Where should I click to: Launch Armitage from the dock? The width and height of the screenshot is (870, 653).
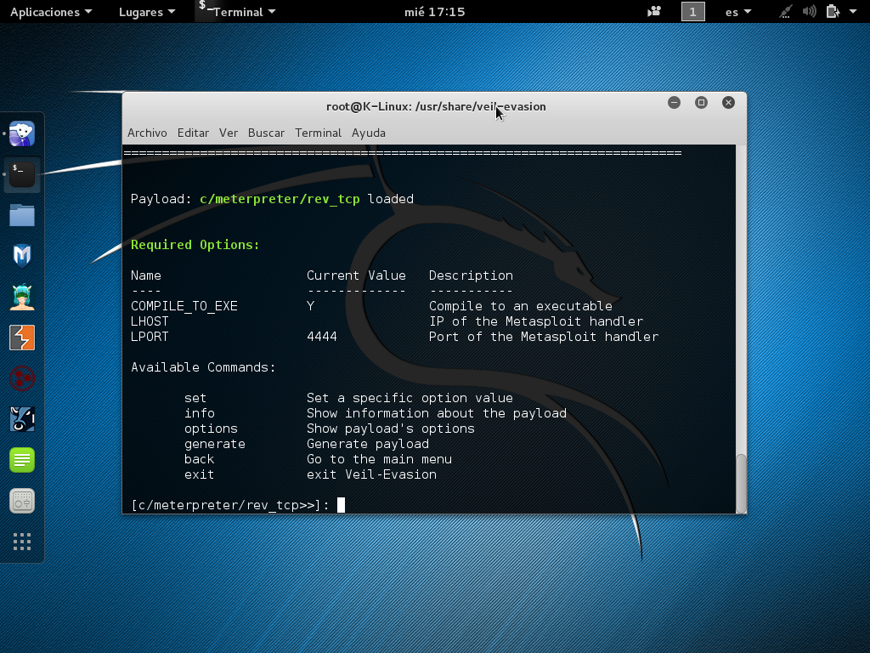coord(22,297)
